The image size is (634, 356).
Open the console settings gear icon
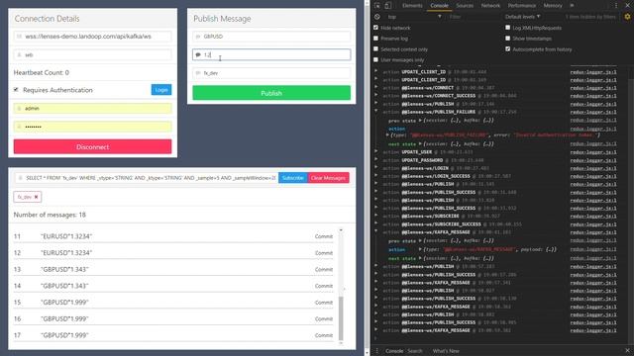coord(627,17)
